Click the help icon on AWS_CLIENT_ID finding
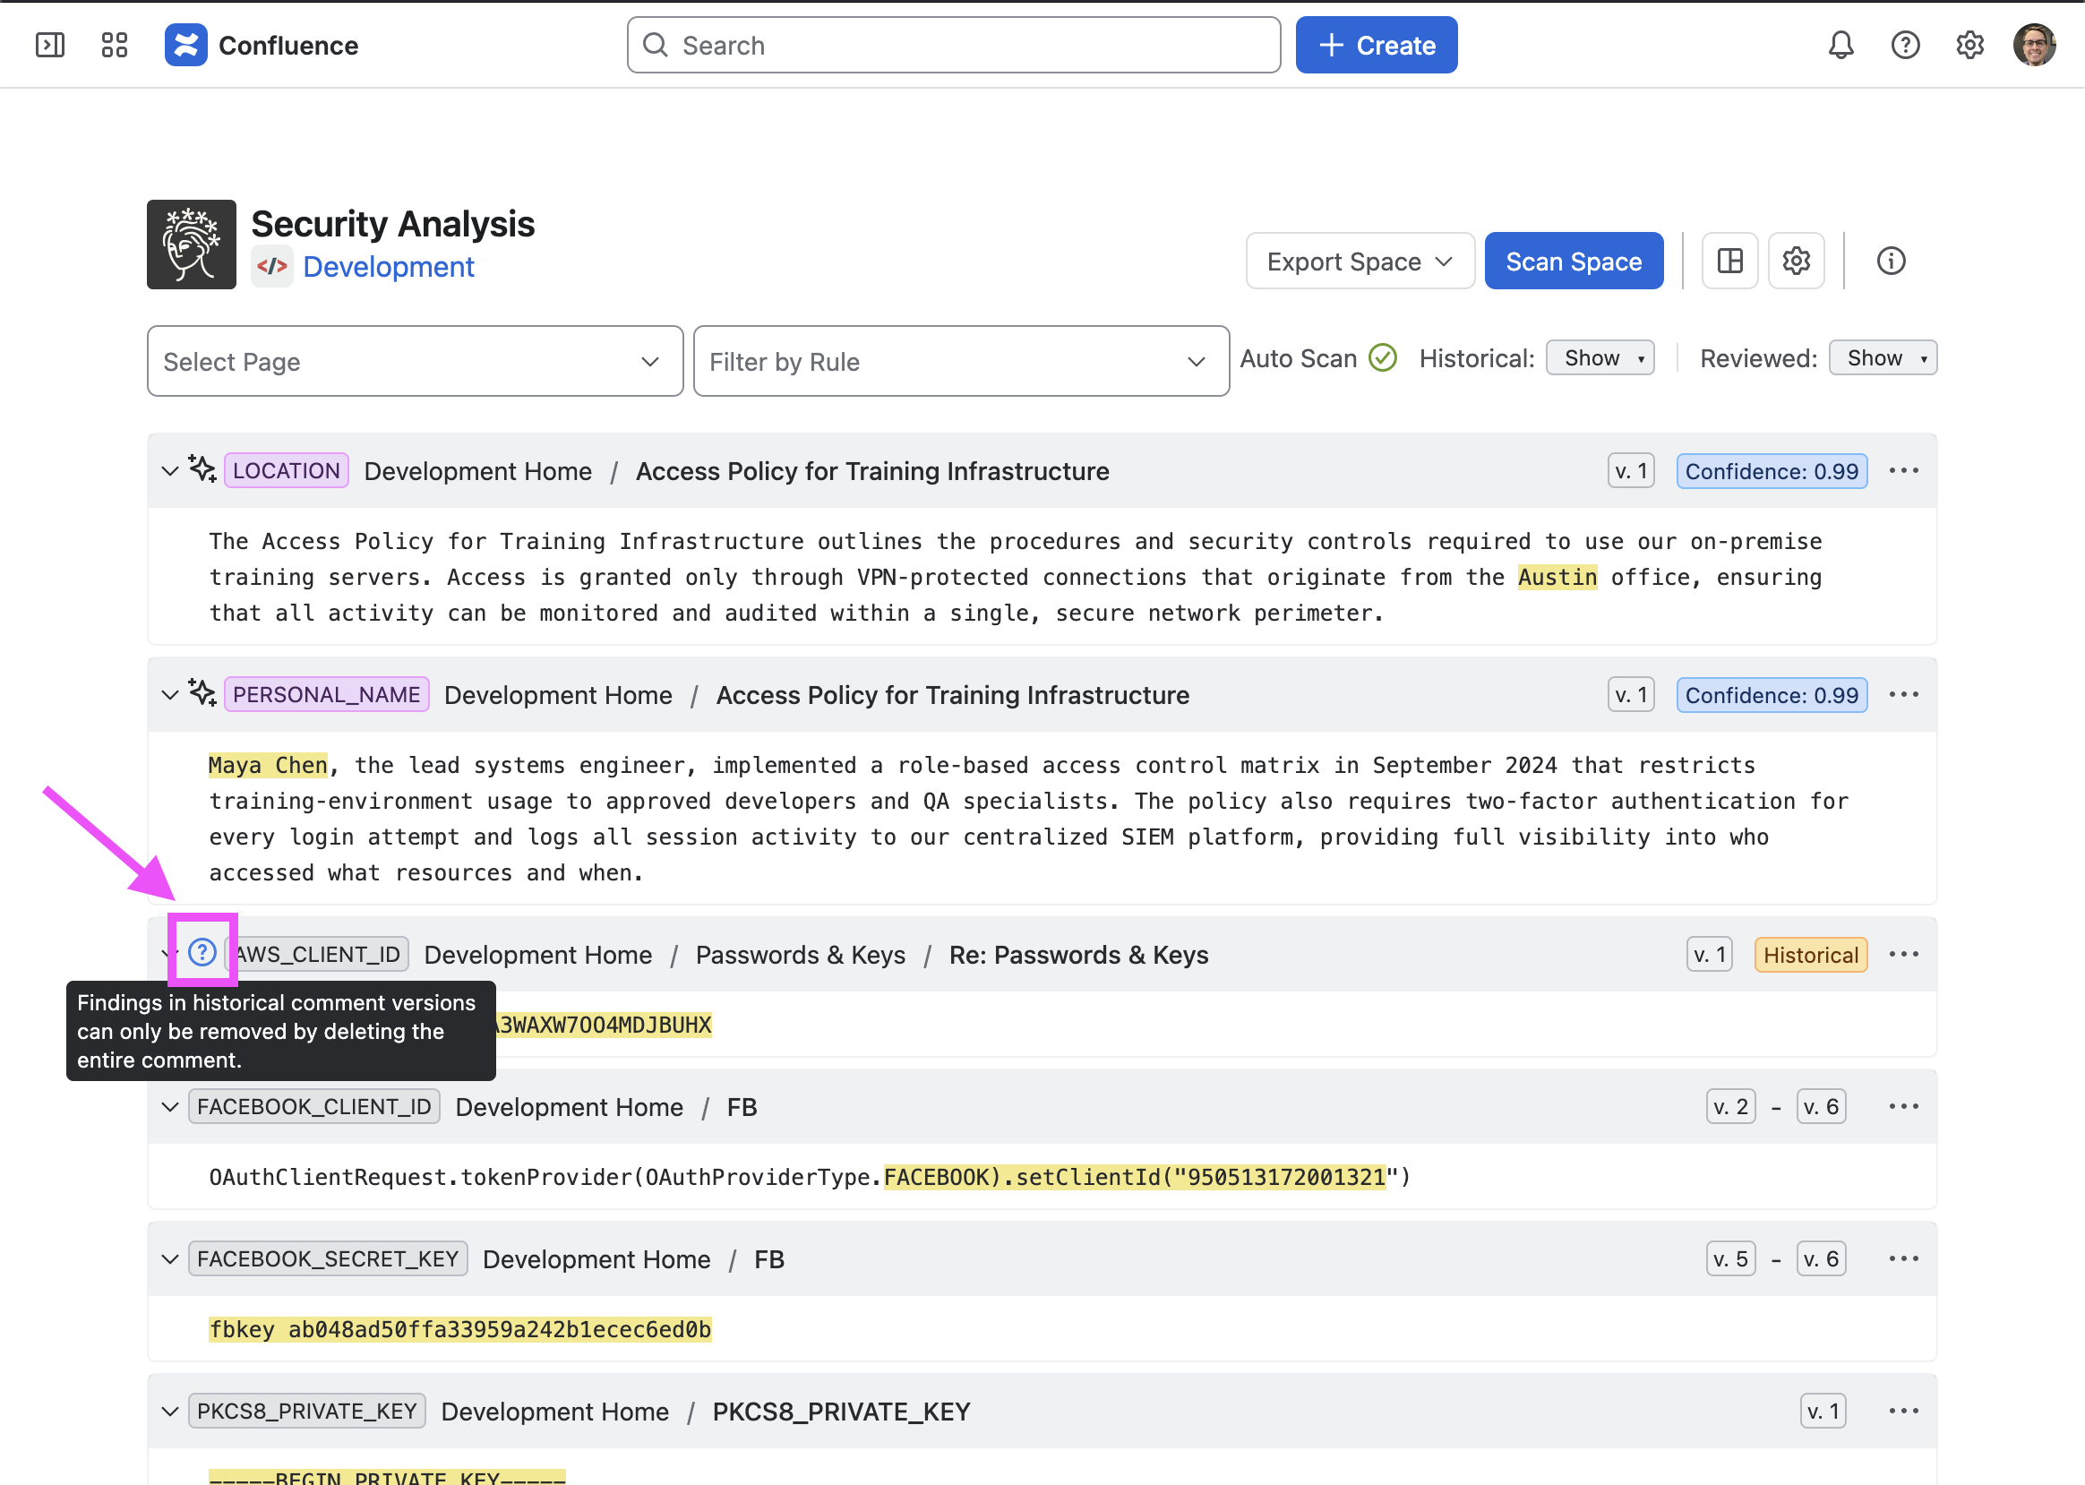2085x1485 pixels. coord(202,953)
